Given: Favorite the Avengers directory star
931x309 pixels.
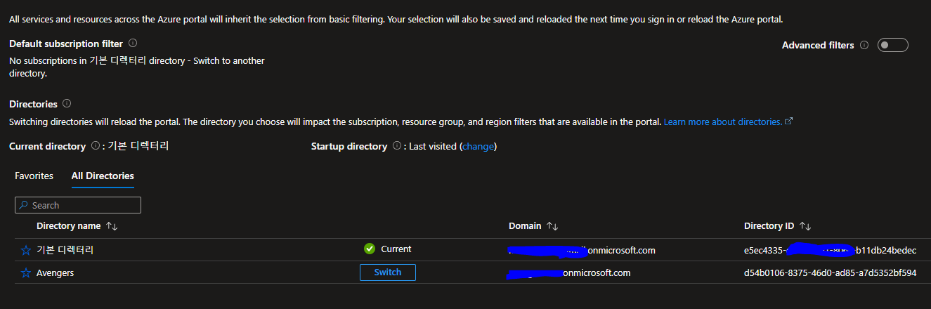Looking at the screenshot, I should (x=26, y=272).
